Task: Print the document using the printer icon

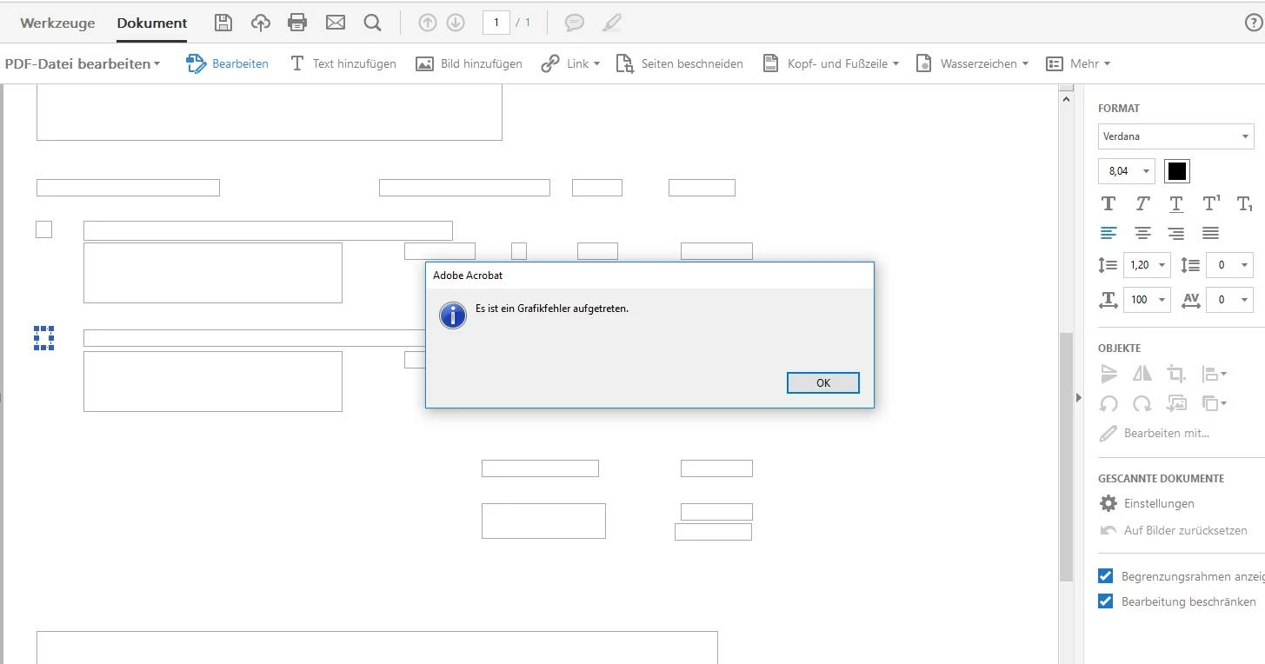Action: click(297, 23)
